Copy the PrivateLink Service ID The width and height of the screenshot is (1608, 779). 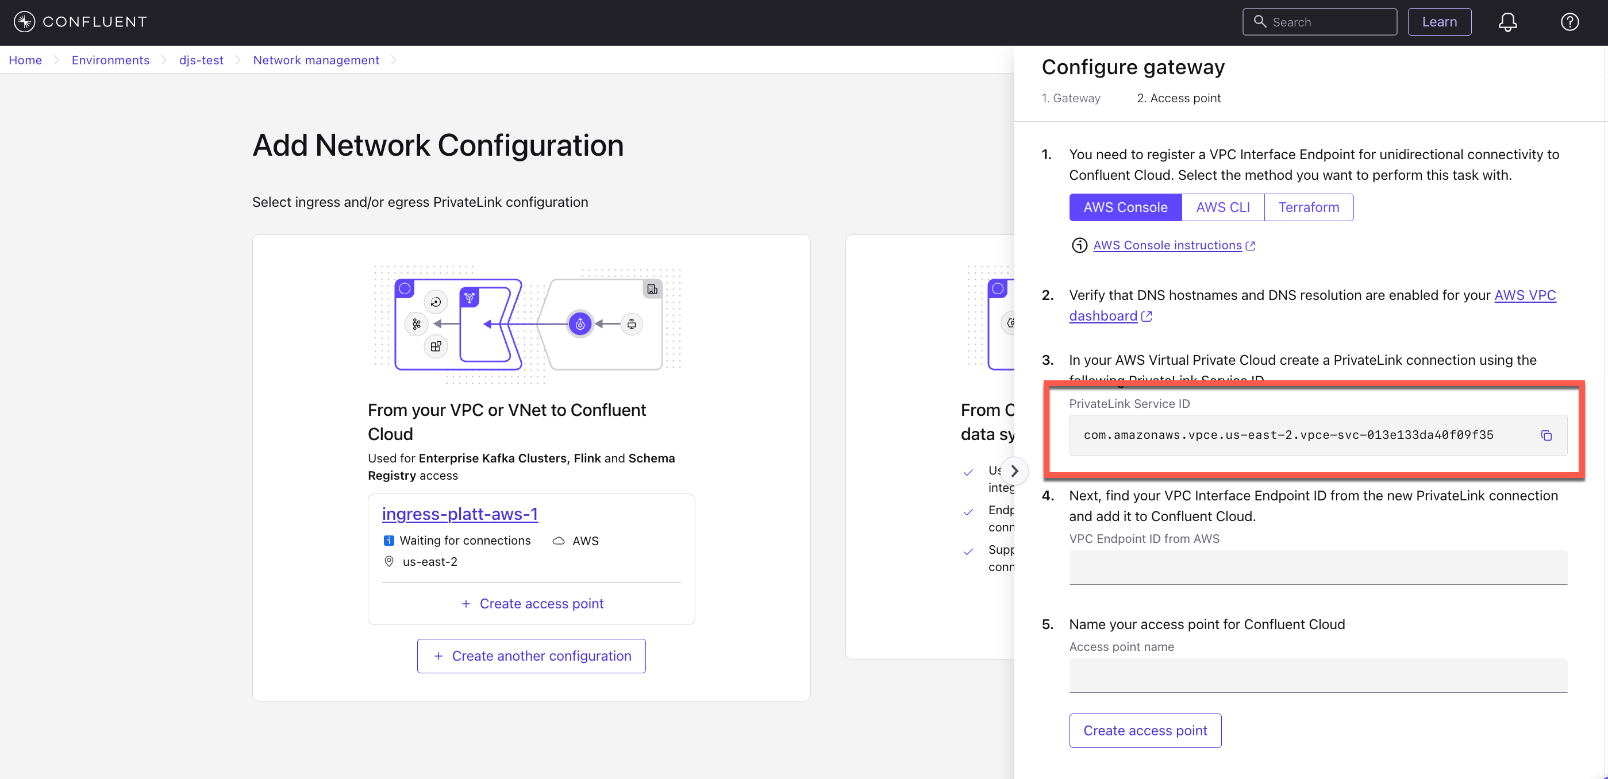(x=1546, y=435)
